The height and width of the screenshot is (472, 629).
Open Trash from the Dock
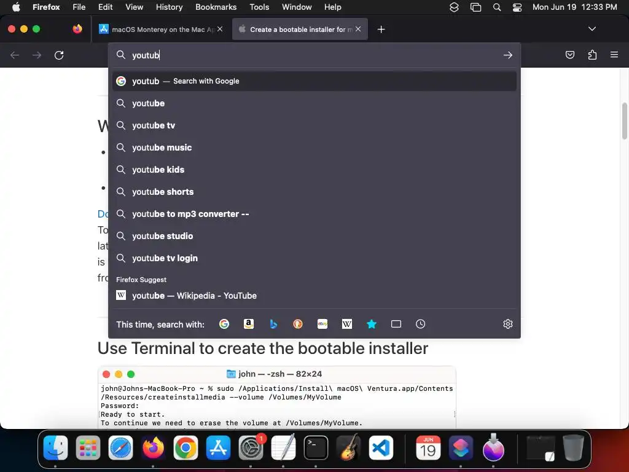pos(573,448)
